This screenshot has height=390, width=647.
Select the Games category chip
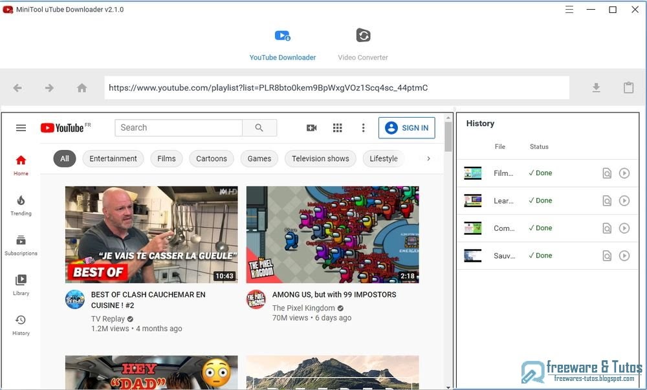(x=259, y=158)
